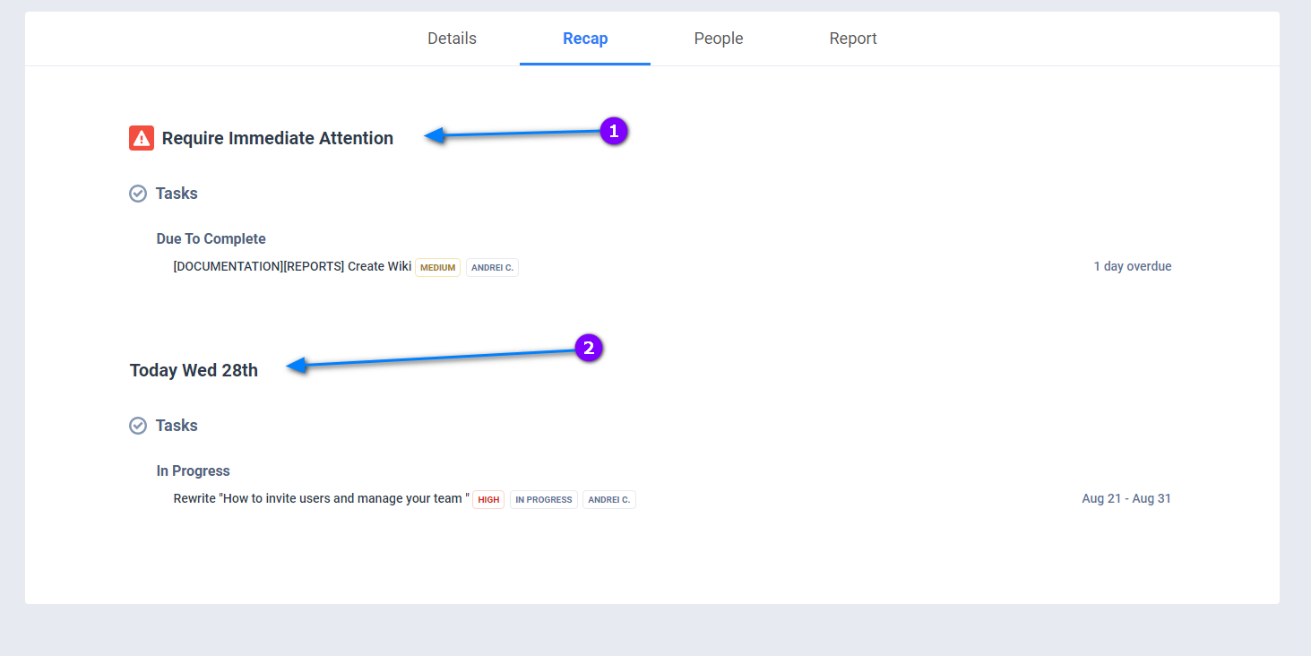Click the ANDREI C. badge on Create Wiki task
The height and width of the screenshot is (656, 1311).
click(x=492, y=267)
